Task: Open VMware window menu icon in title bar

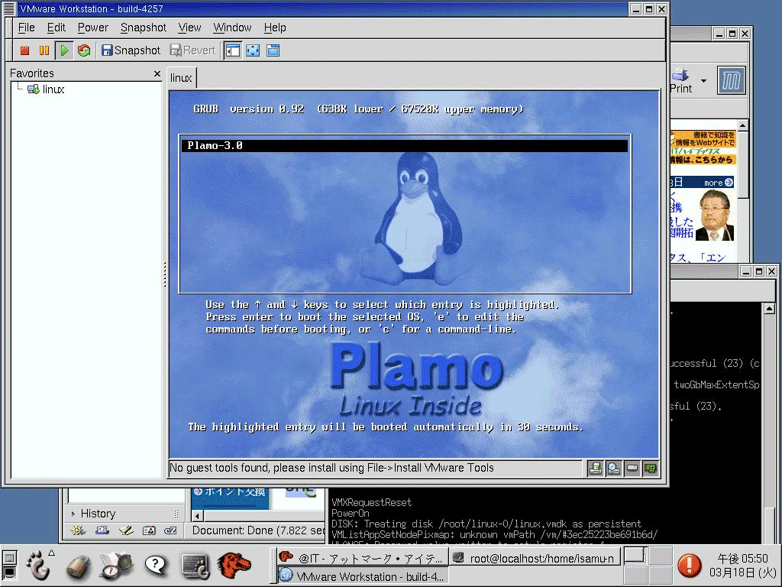Action: coord(9,8)
